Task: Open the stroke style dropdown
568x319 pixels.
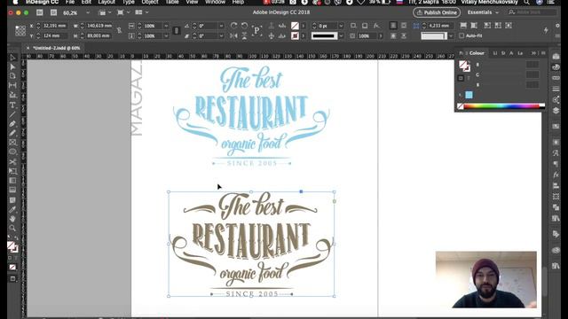Action: 341,36
